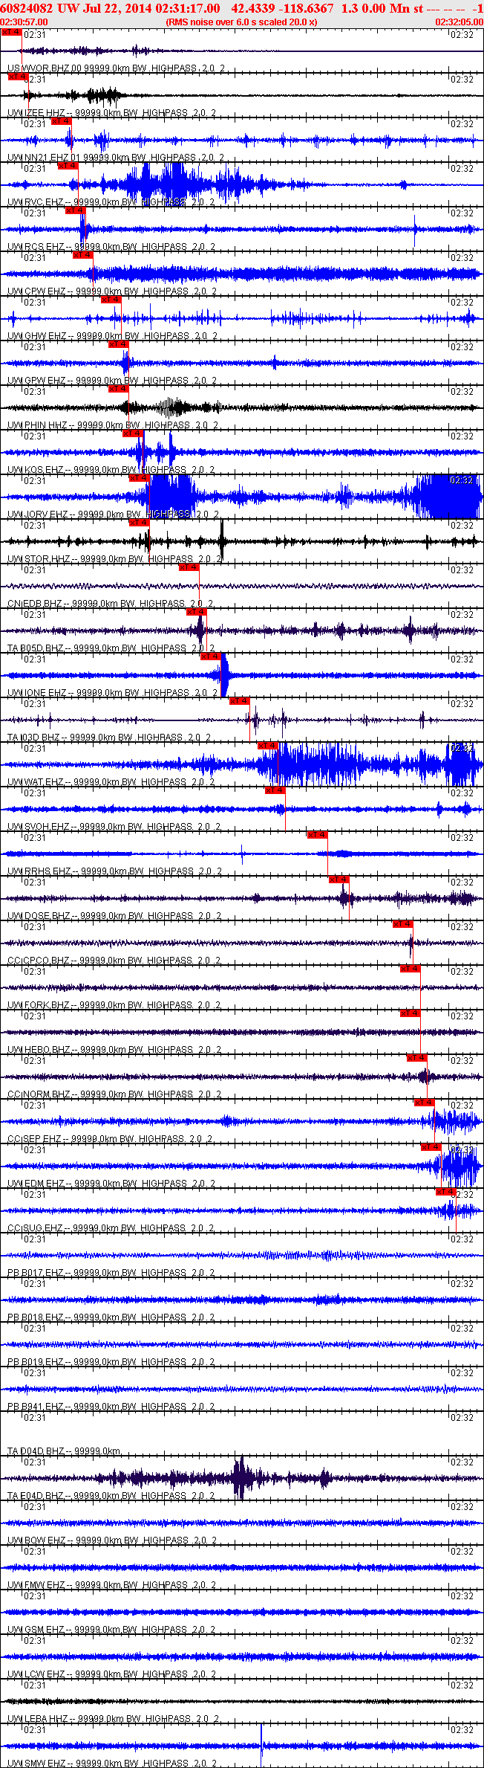484x1768 pixels.
Task: Select the UW JORV EHZ station label
Action: pos(113,514)
